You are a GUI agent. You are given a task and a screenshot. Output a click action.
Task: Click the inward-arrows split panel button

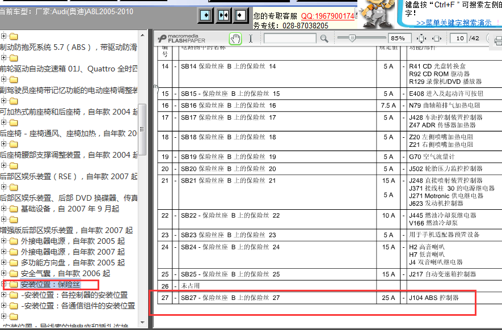point(223,15)
